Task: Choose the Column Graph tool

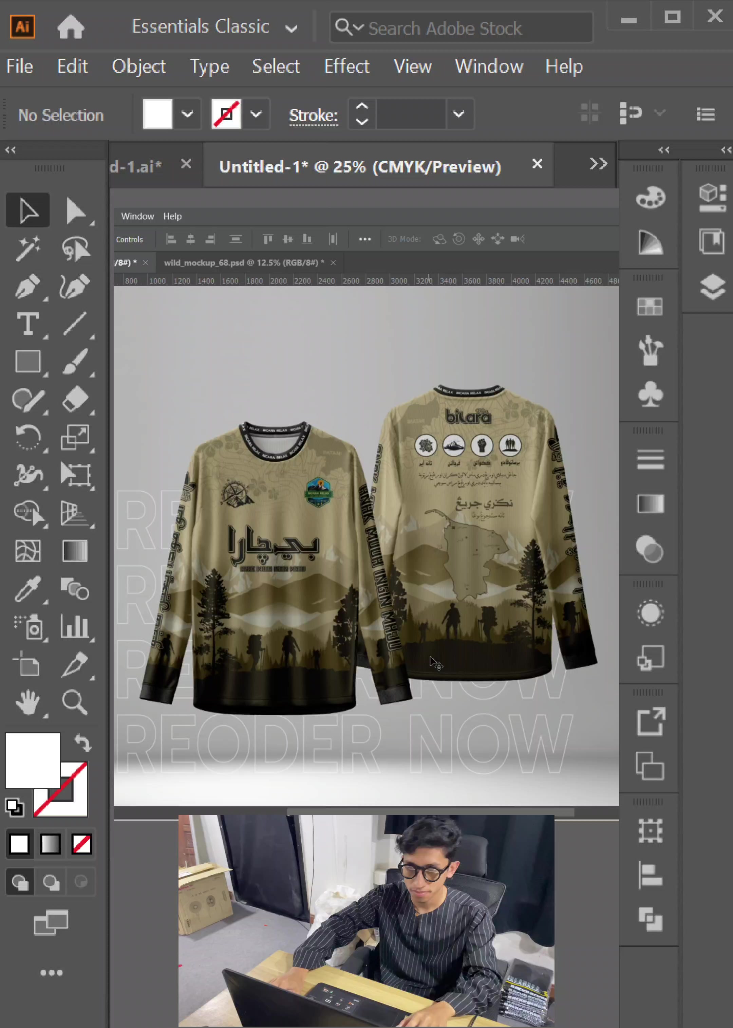Action: [75, 627]
